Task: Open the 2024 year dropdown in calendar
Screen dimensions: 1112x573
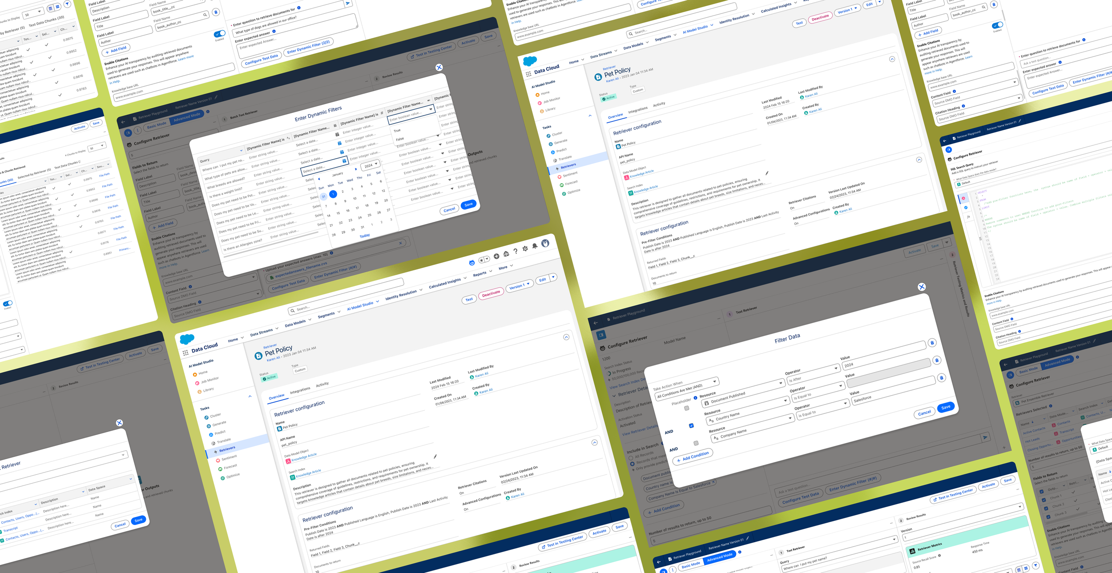Action: click(371, 165)
